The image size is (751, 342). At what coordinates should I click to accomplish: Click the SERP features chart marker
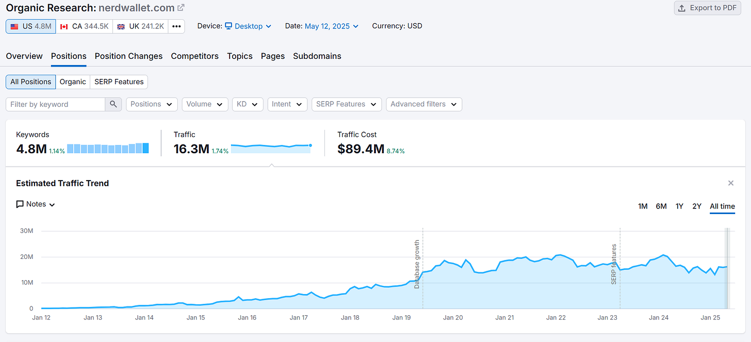[x=614, y=264]
